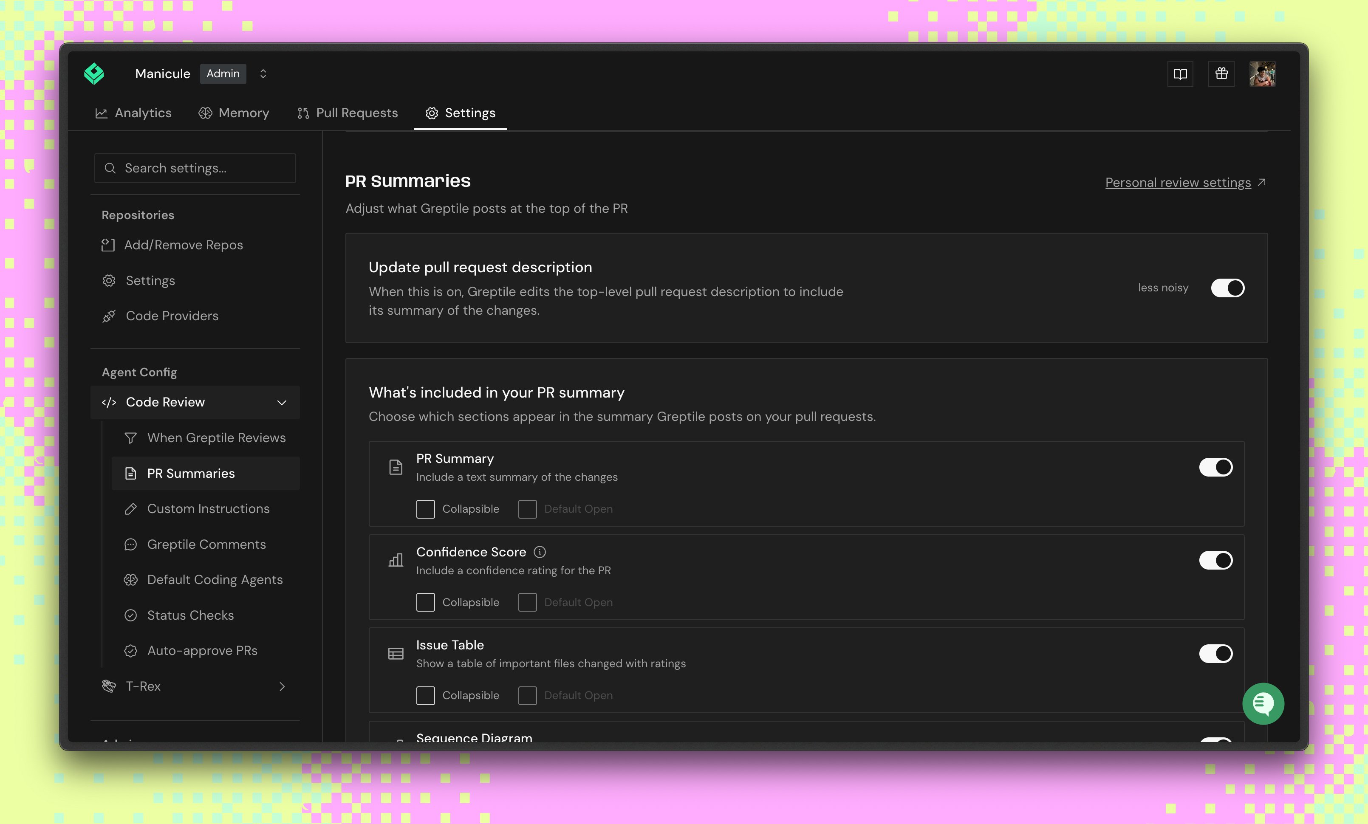This screenshot has height=824, width=1368.
Task: Select the Settings tab
Action: (460, 113)
